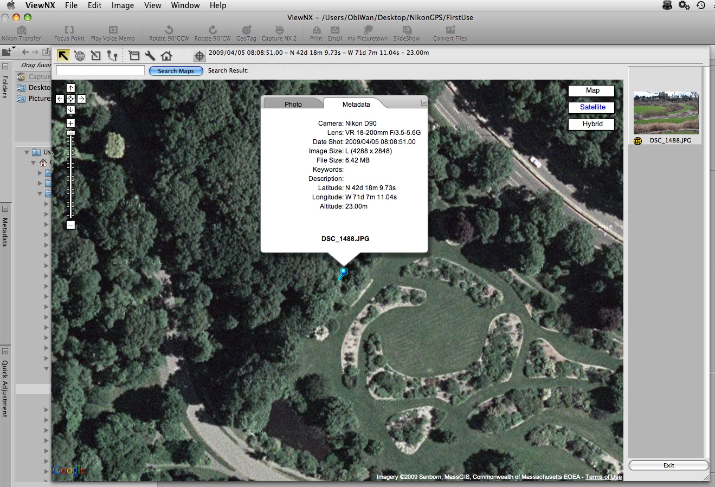715x487 pixels.
Task: Click the globe GPS badge under the thumbnail
Action: (x=638, y=140)
